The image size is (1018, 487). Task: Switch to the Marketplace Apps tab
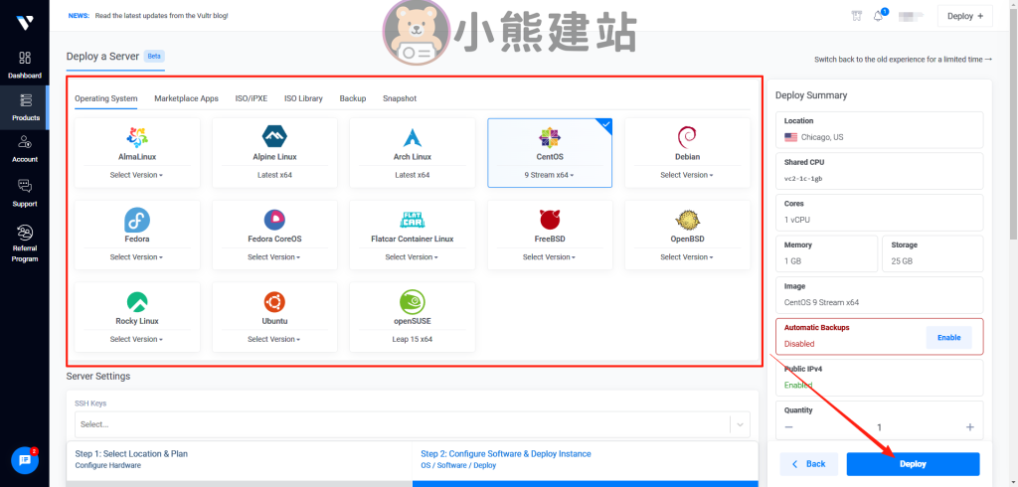(x=186, y=99)
